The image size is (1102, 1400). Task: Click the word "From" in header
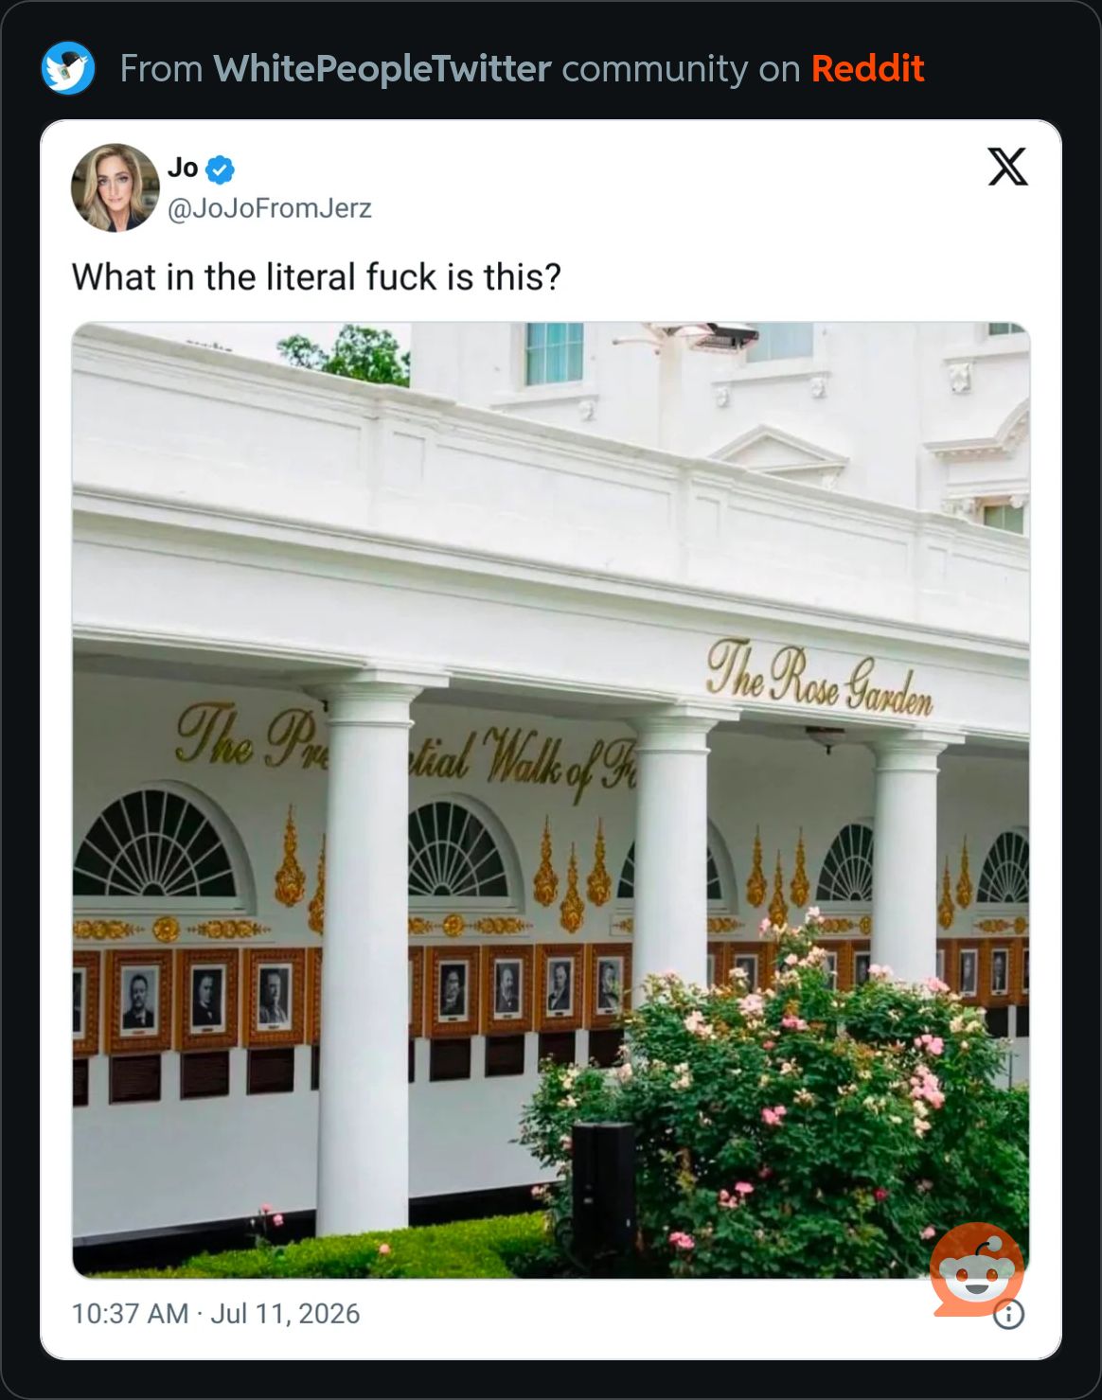162,69
